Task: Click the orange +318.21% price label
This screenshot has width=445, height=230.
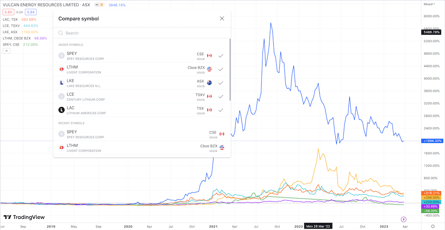Action: (x=430, y=193)
